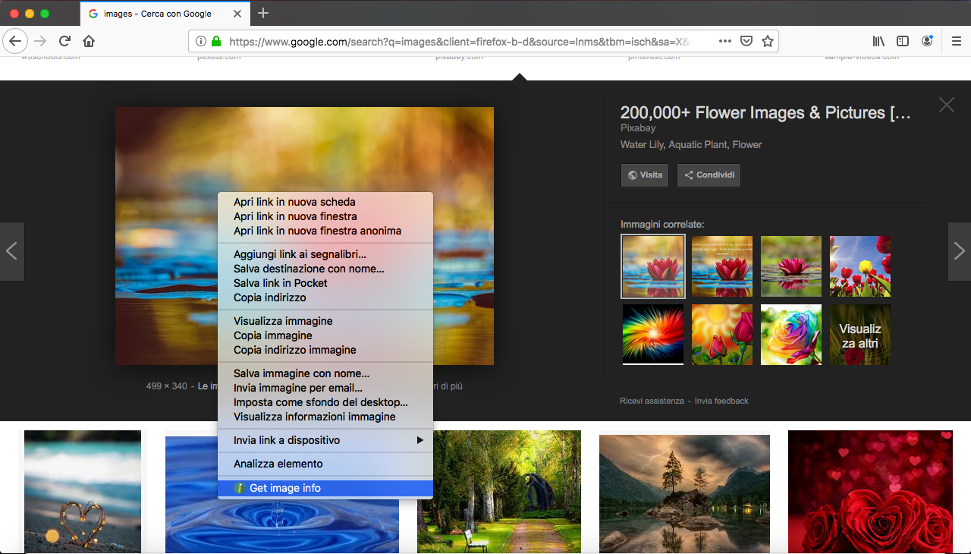
Task: Toggle the sidebar panel icon
Action: click(903, 42)
